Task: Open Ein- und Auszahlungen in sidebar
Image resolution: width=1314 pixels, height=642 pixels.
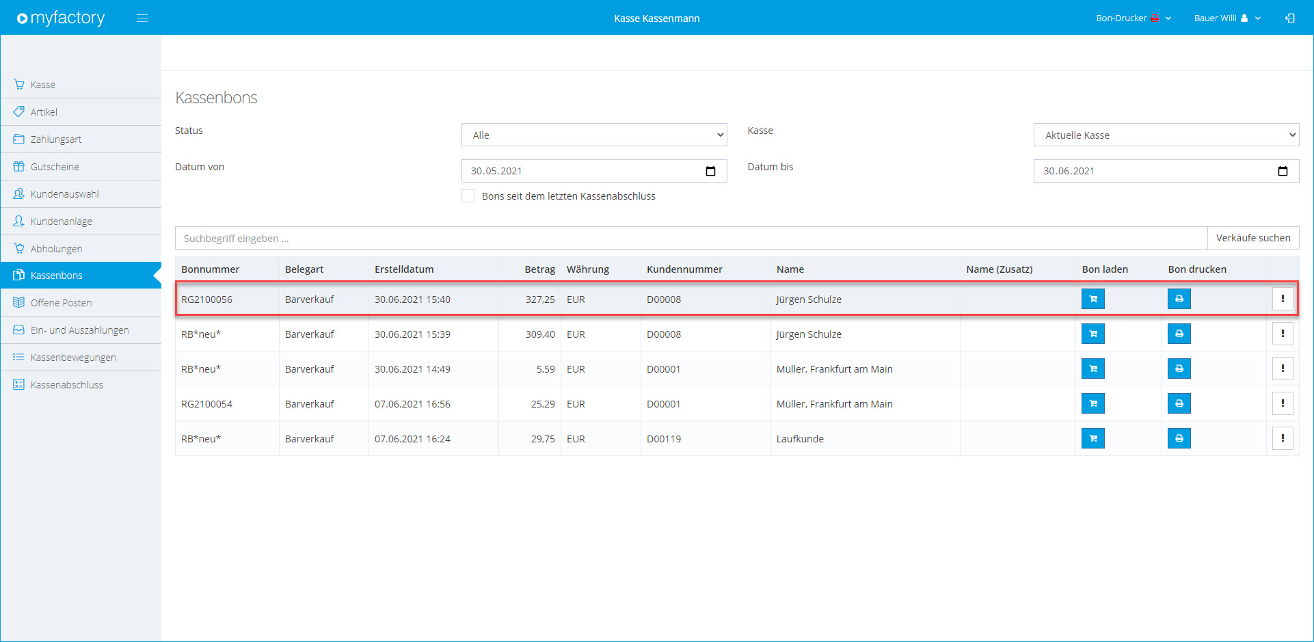Action: (81, 330)
